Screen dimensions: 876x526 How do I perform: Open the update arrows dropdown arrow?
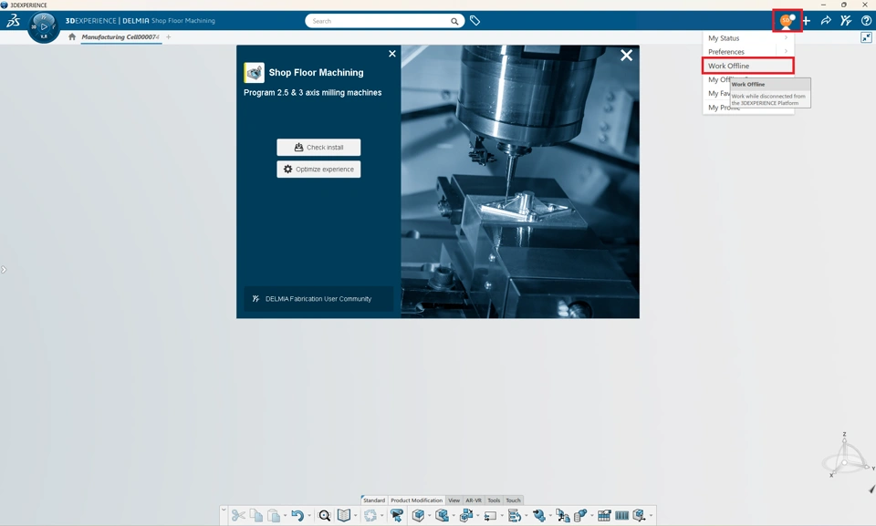(x=381, y=516)
